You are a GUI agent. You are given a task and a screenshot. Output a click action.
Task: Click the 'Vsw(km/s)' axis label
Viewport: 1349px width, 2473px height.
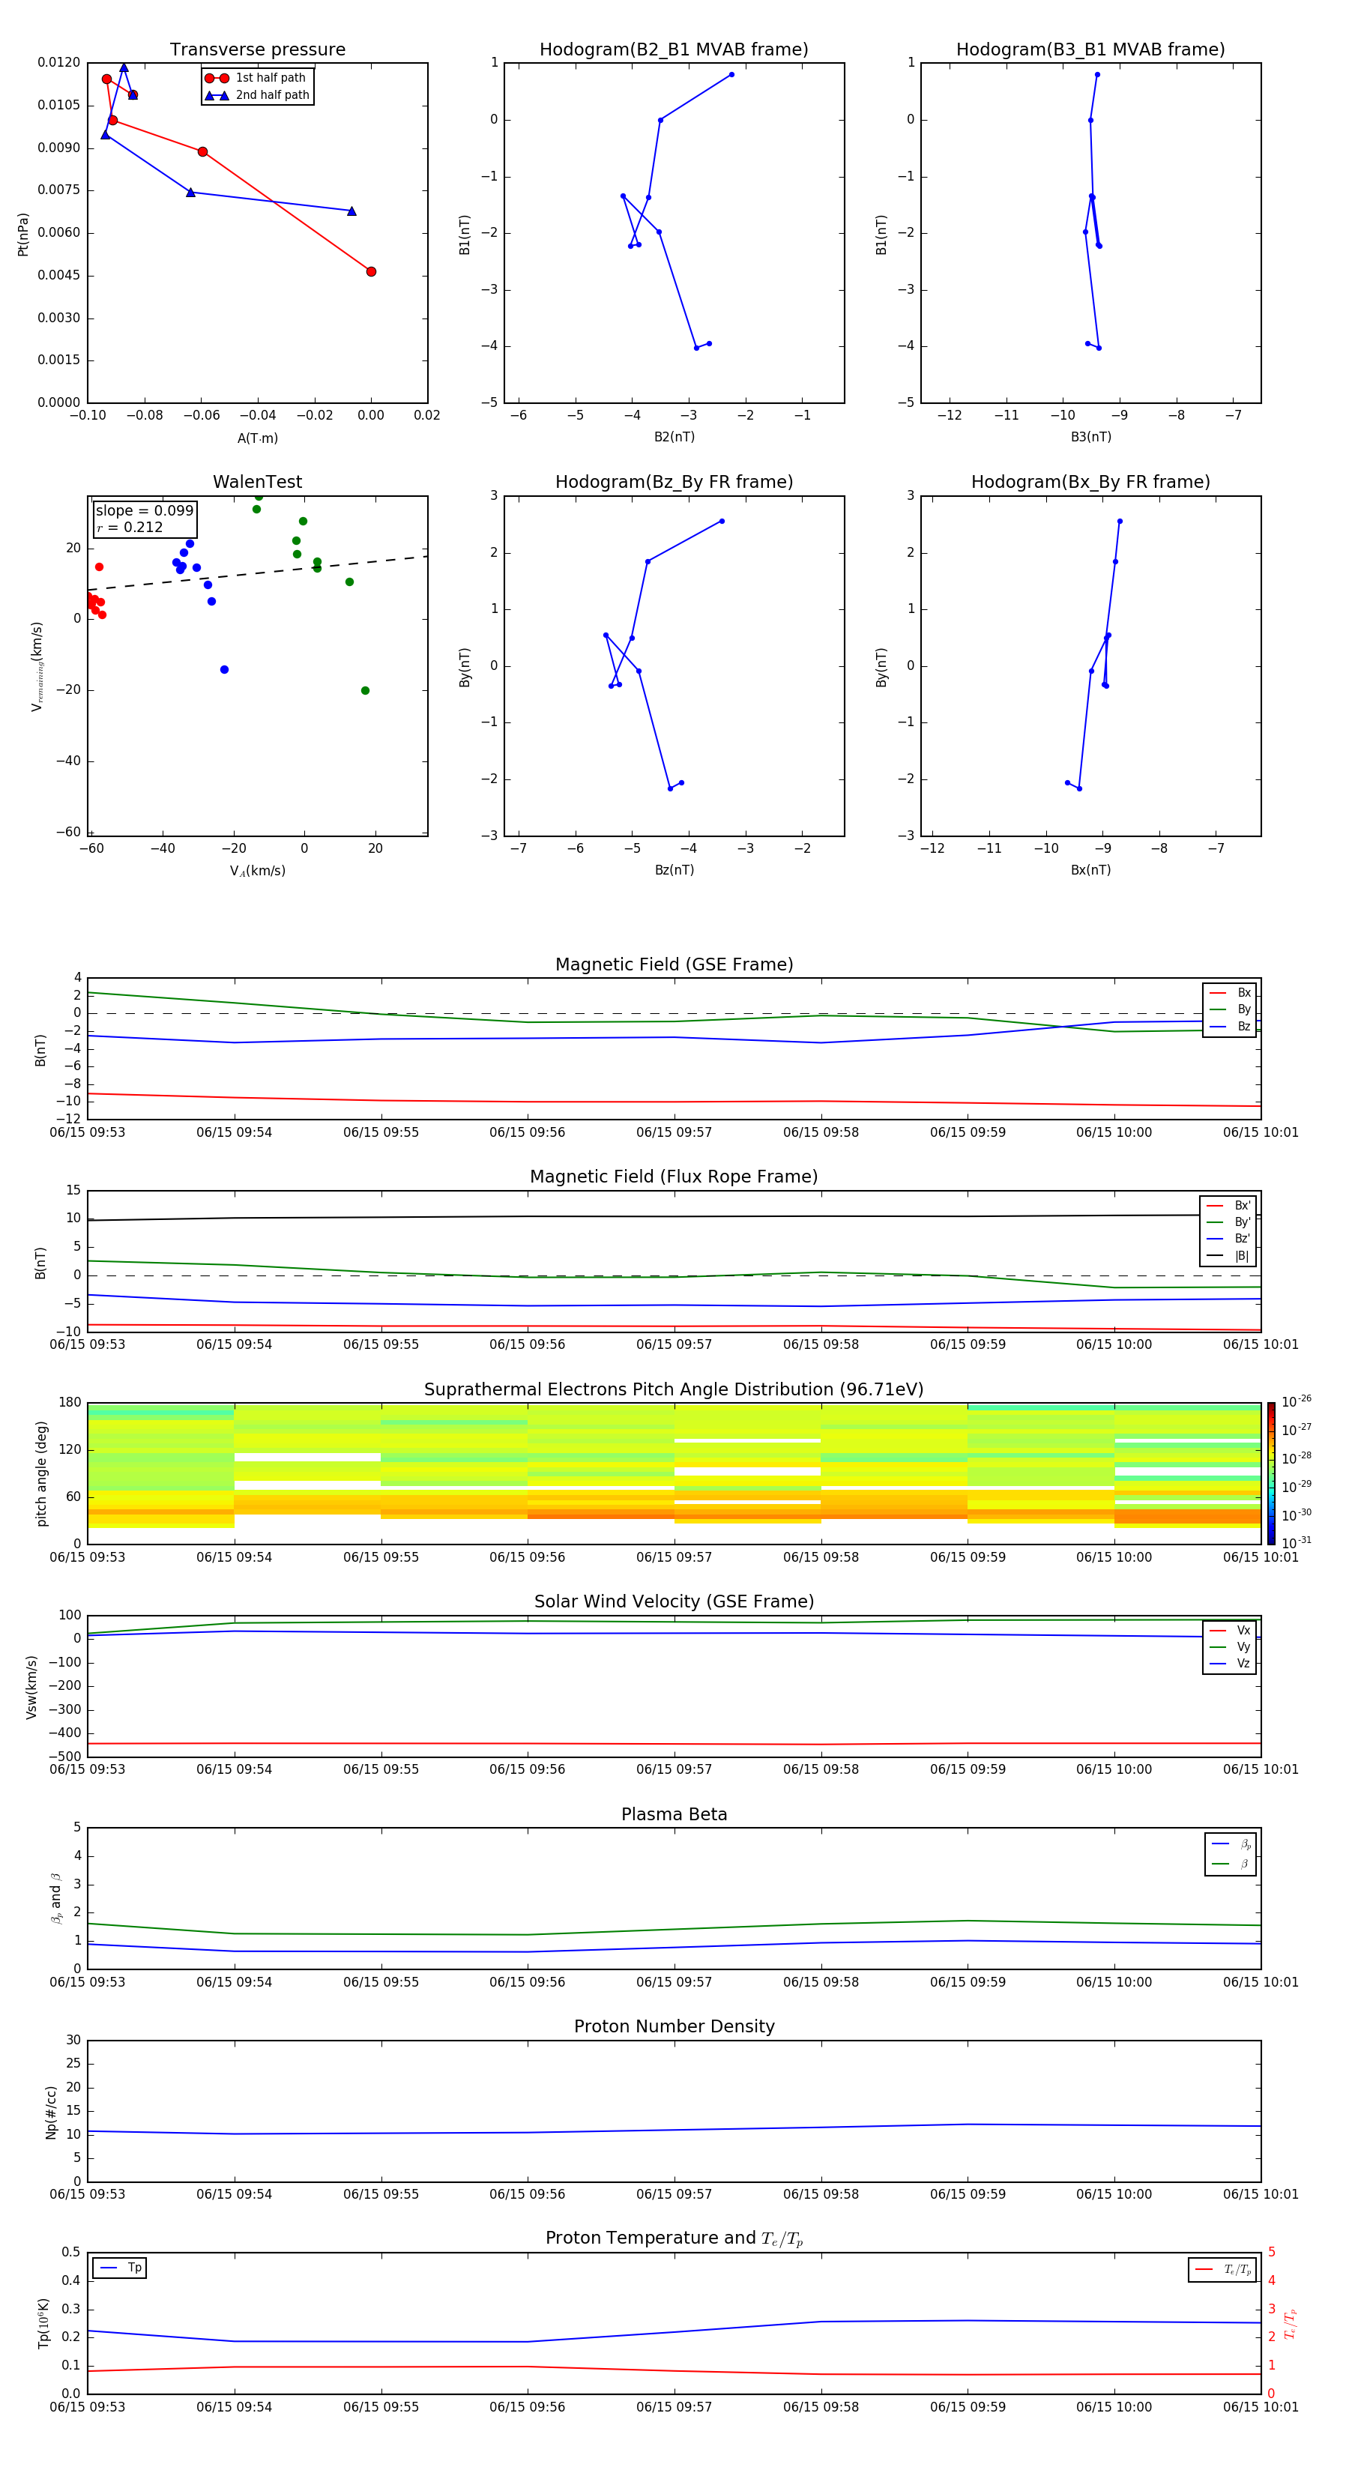[x=31, y=1687]
